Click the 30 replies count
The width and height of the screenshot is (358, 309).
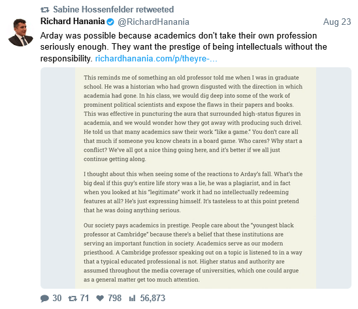(x=57, y=299)
